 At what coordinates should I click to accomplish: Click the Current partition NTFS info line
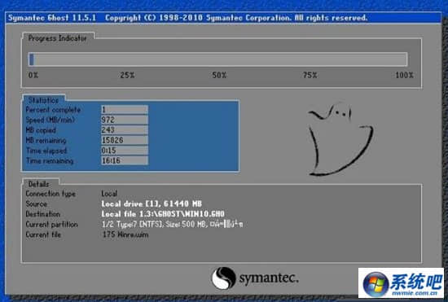[x=173, y=225]
